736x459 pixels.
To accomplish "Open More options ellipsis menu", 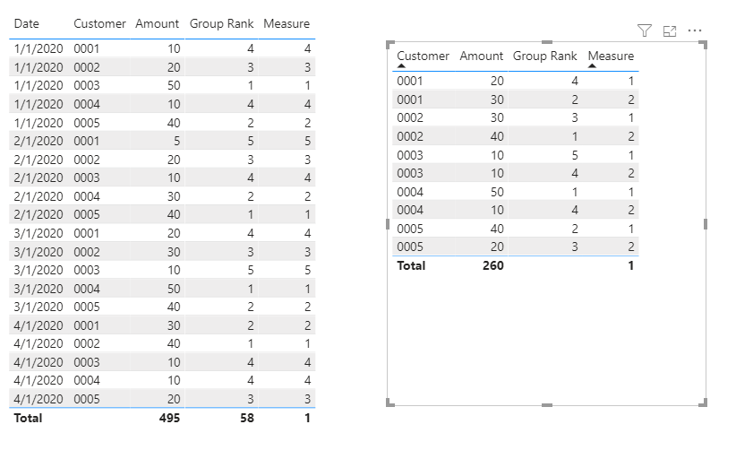I will (694, 31).
